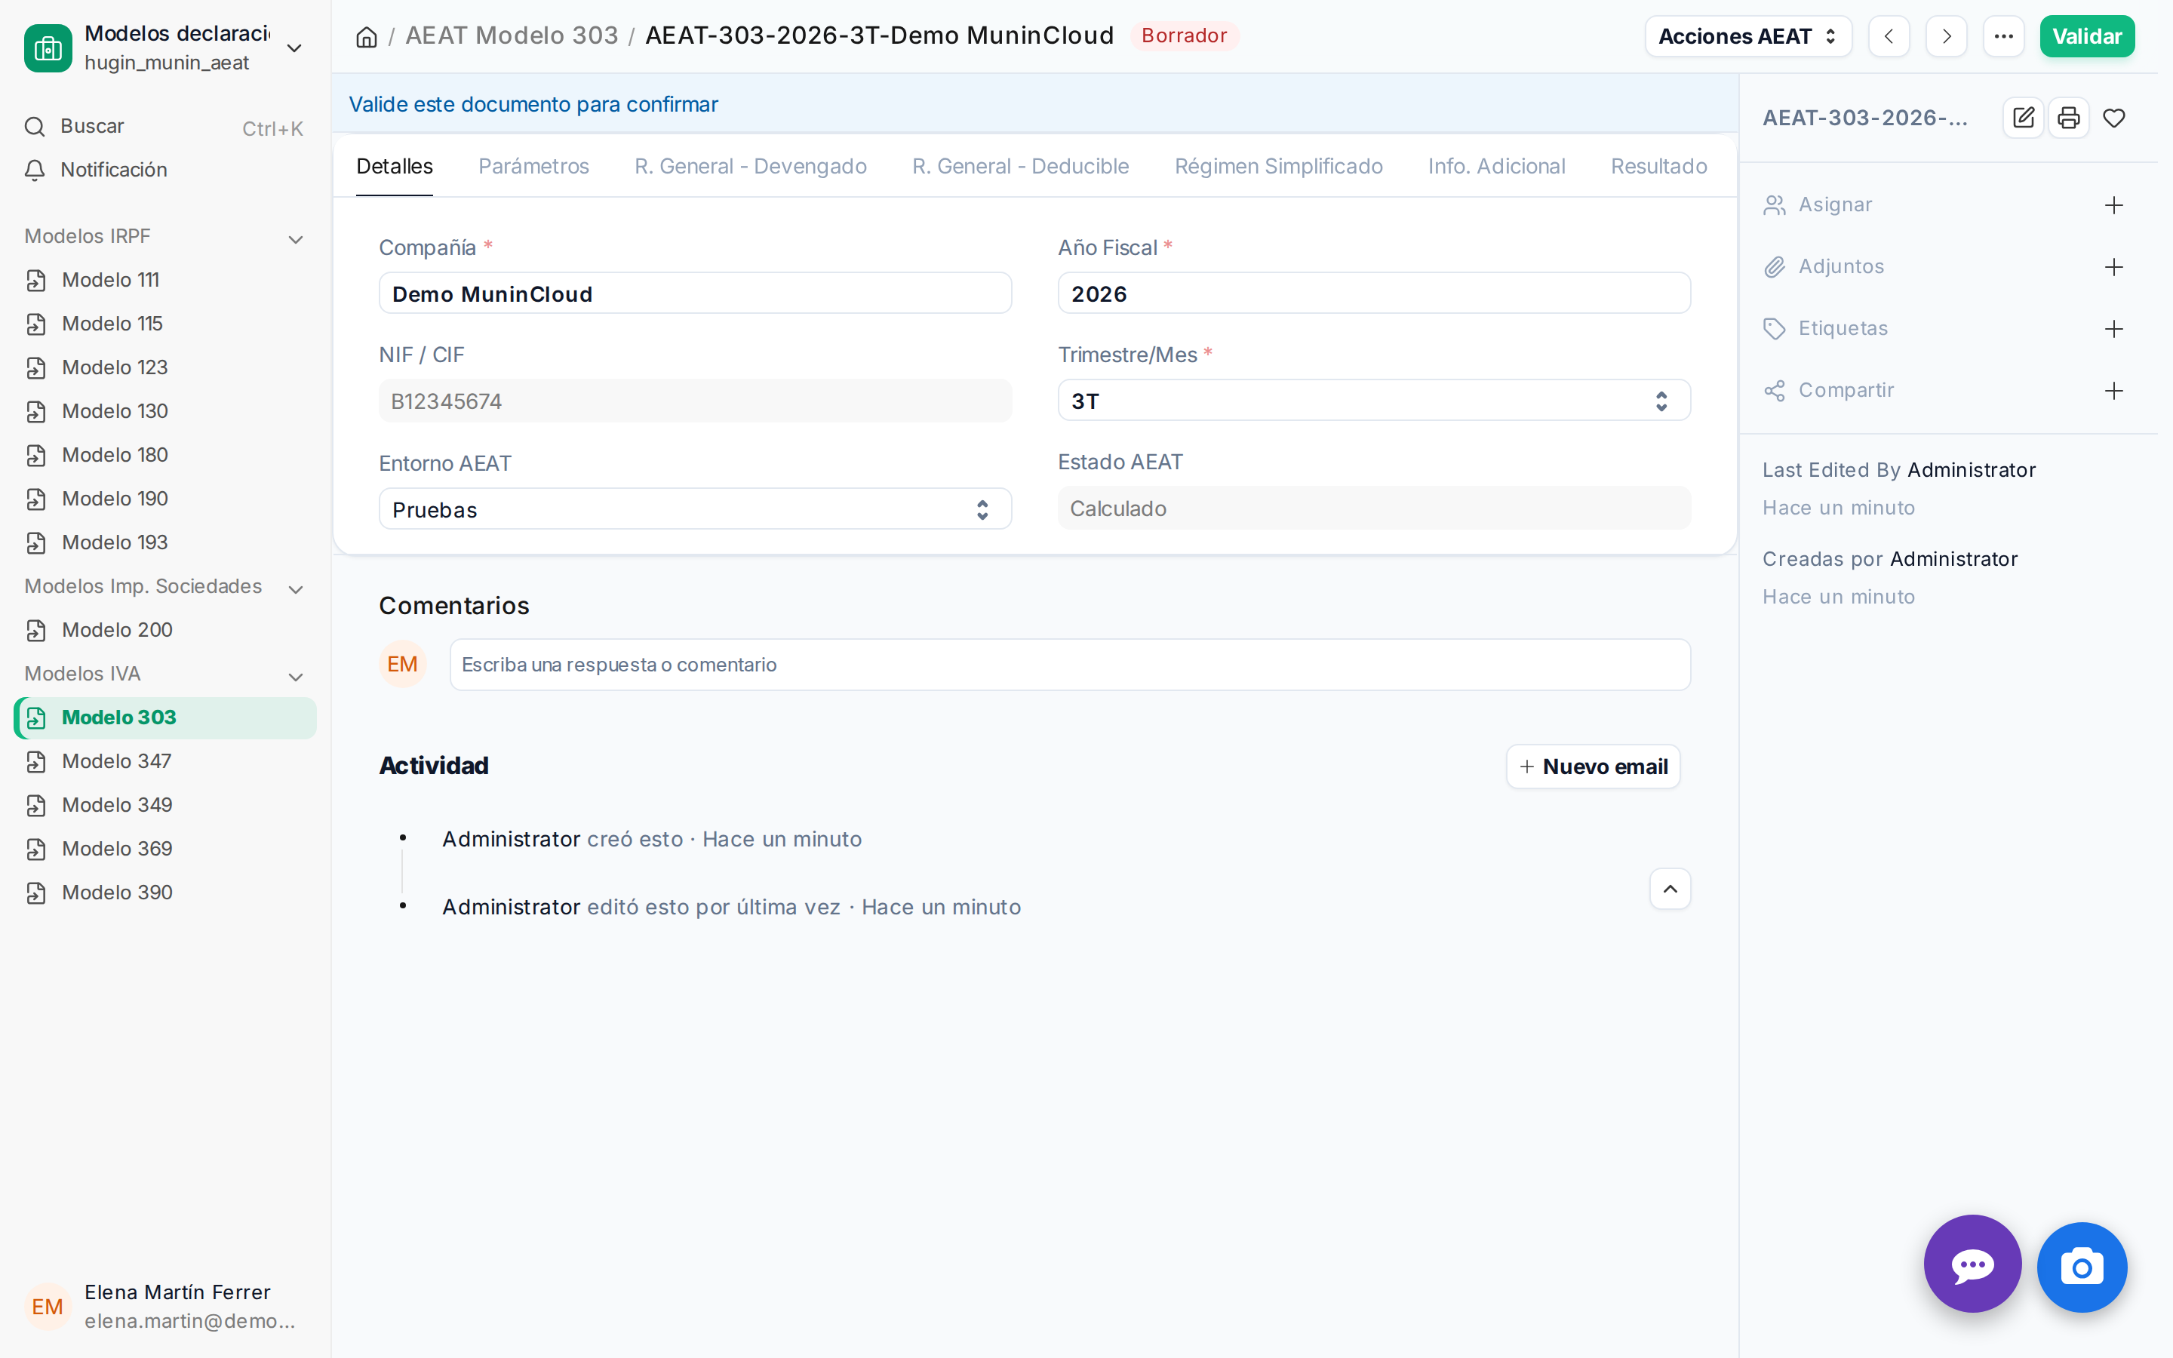This screenshot has width=2173, height=1358.
Task: Open the three-dots more options menu
Action: tap(2004, 37)
